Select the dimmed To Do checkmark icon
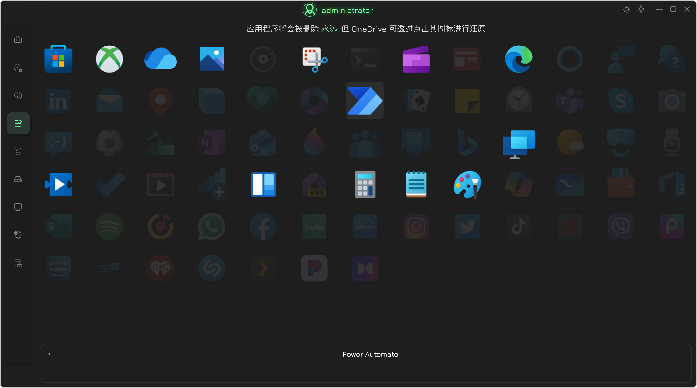Image resolution: width=697 pixels, height=388 pixels. [x=109, y=184]
